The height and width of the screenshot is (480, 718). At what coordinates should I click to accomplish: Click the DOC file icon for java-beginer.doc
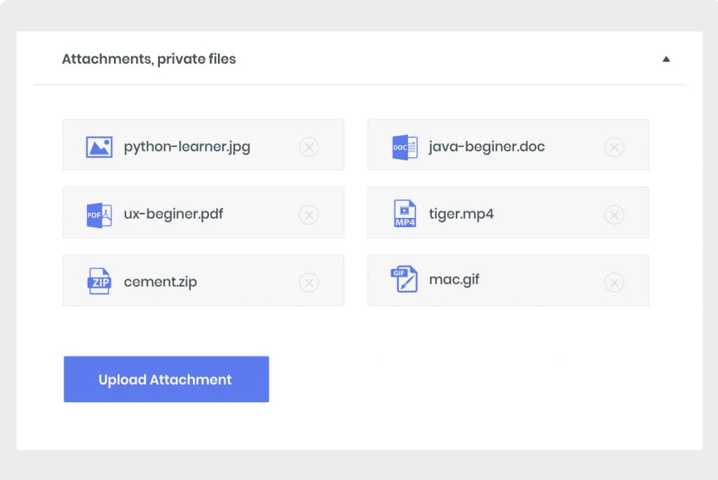(x=405, y=147)
